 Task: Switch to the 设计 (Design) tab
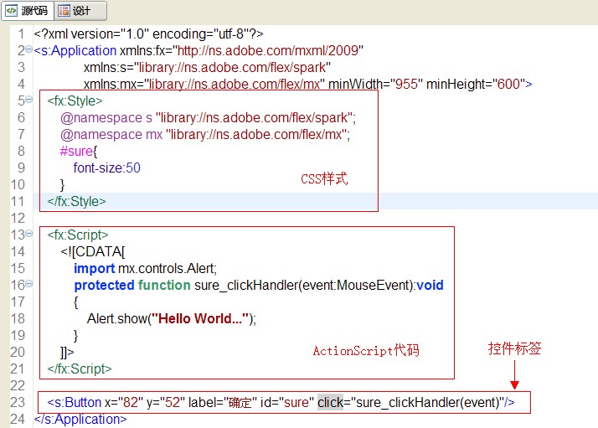80,11
